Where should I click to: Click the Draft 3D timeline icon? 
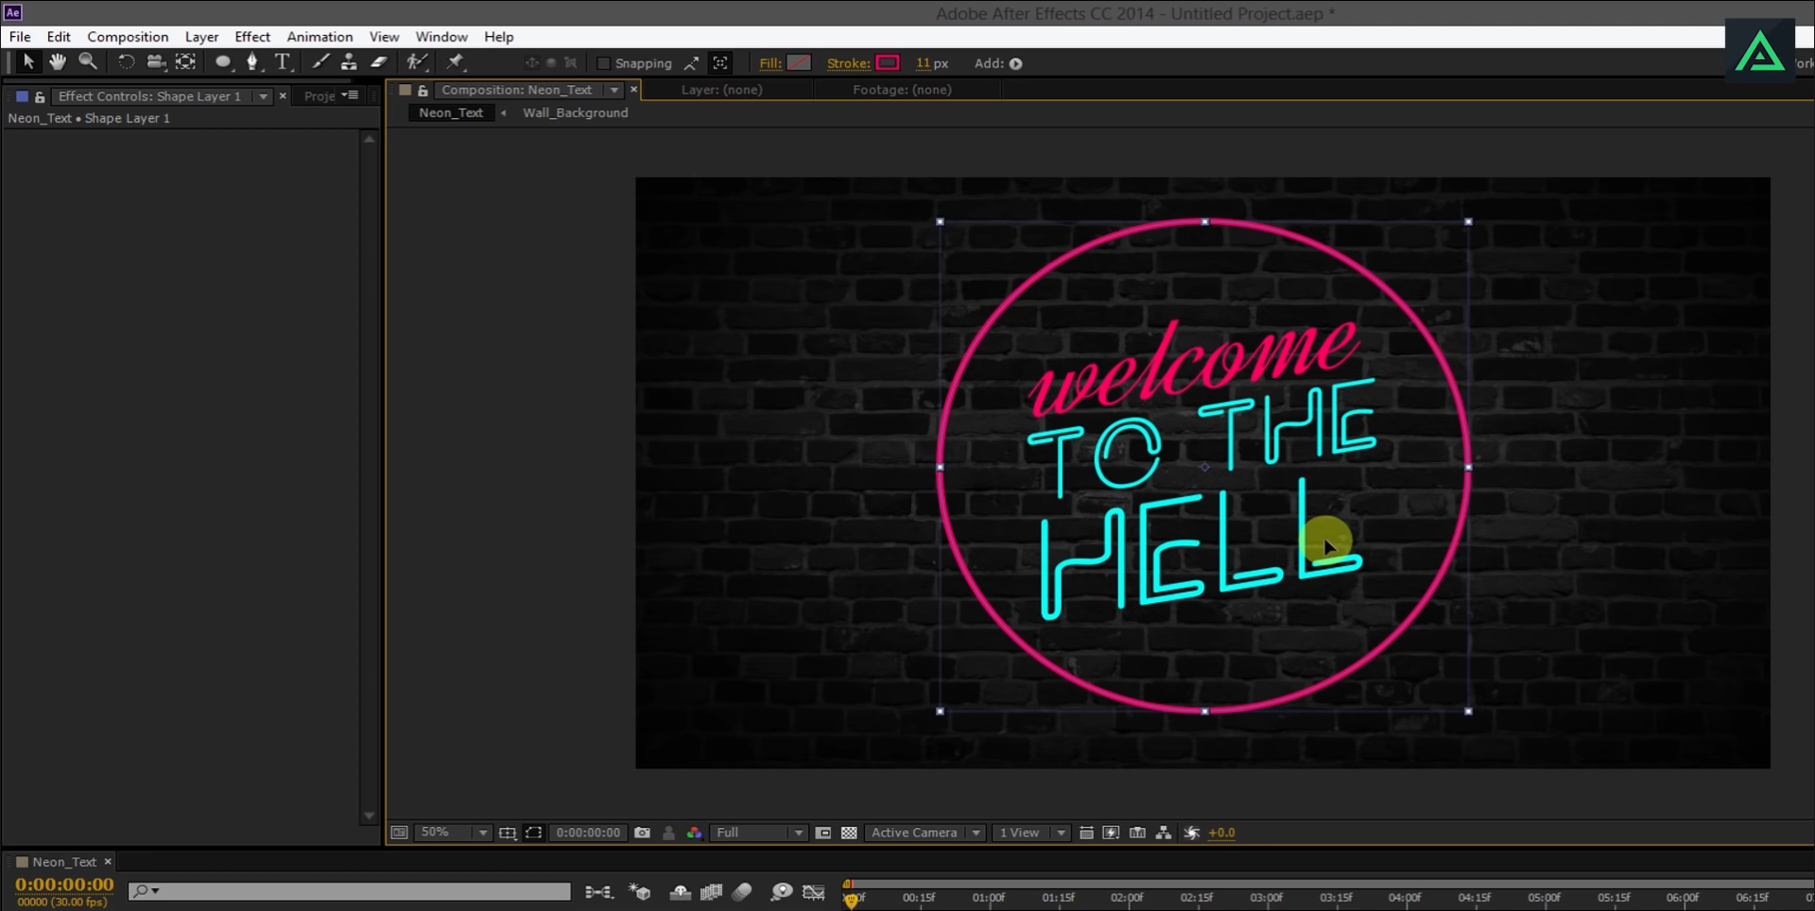pyautogui.click(x=640, y=892)
